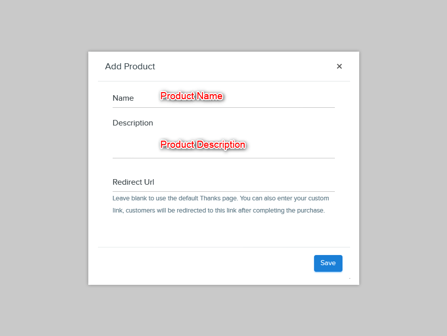Click the help text line starting "Leave blank"
Image resolution: width=447 pixels, height=336 pixels.
coord(221,198)
